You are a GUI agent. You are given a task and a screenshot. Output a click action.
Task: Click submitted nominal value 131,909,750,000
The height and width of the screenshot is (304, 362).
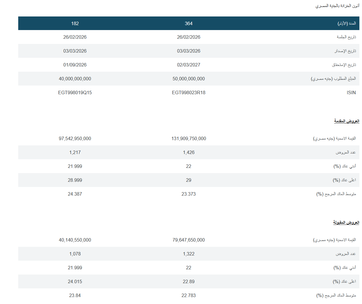[189, 138]
